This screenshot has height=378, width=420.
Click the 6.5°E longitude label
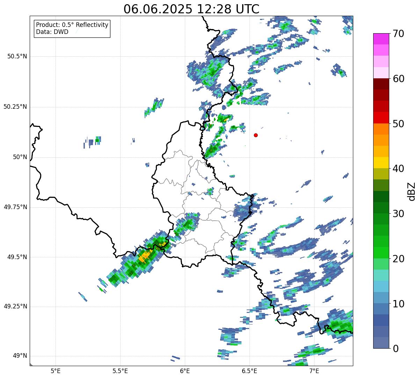click(249, 371)
